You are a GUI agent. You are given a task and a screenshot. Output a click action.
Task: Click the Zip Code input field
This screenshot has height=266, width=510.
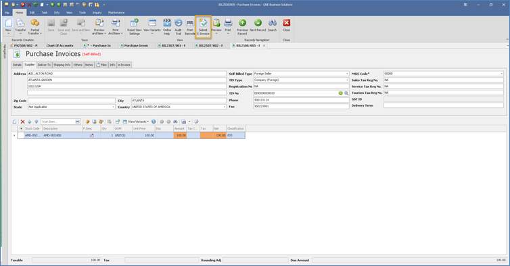pyautogui.click(x=72, y=101)
